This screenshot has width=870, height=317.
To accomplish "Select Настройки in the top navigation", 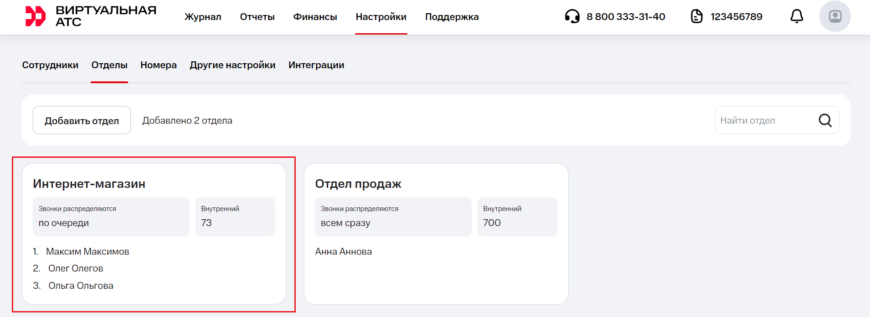I will 381,17.
